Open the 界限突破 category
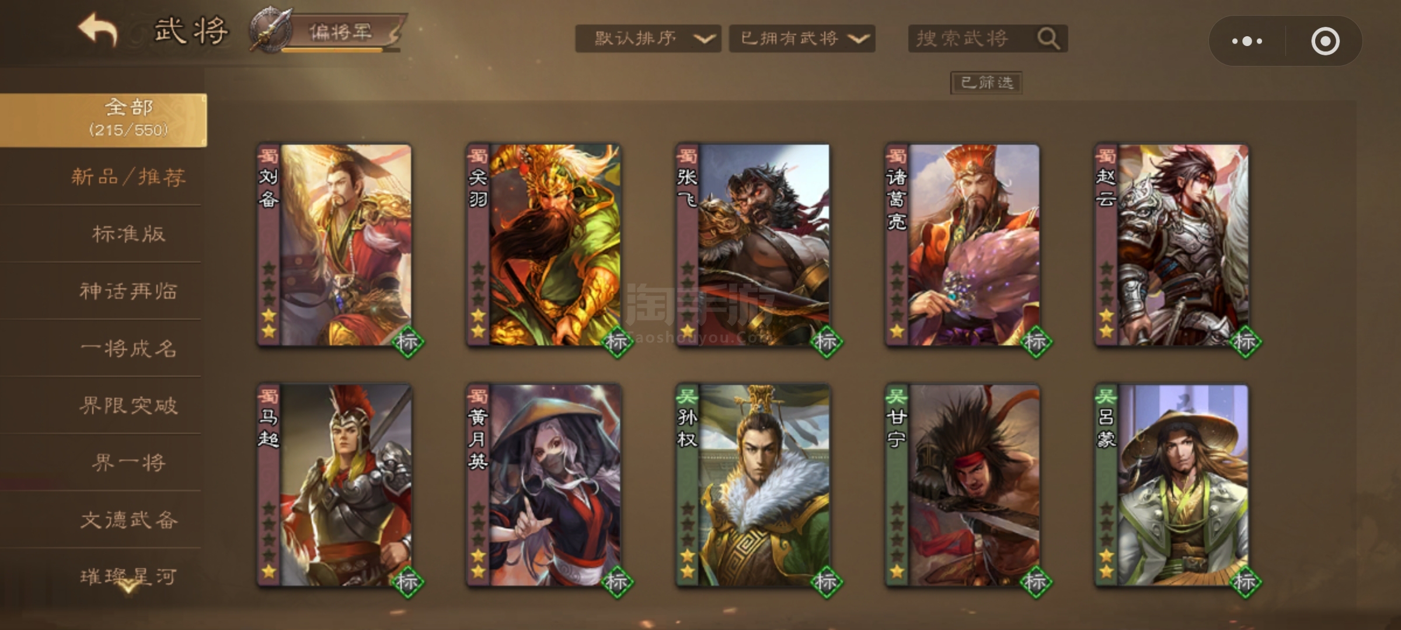This screenshot has height=630, width=1401. coord(128,405)
